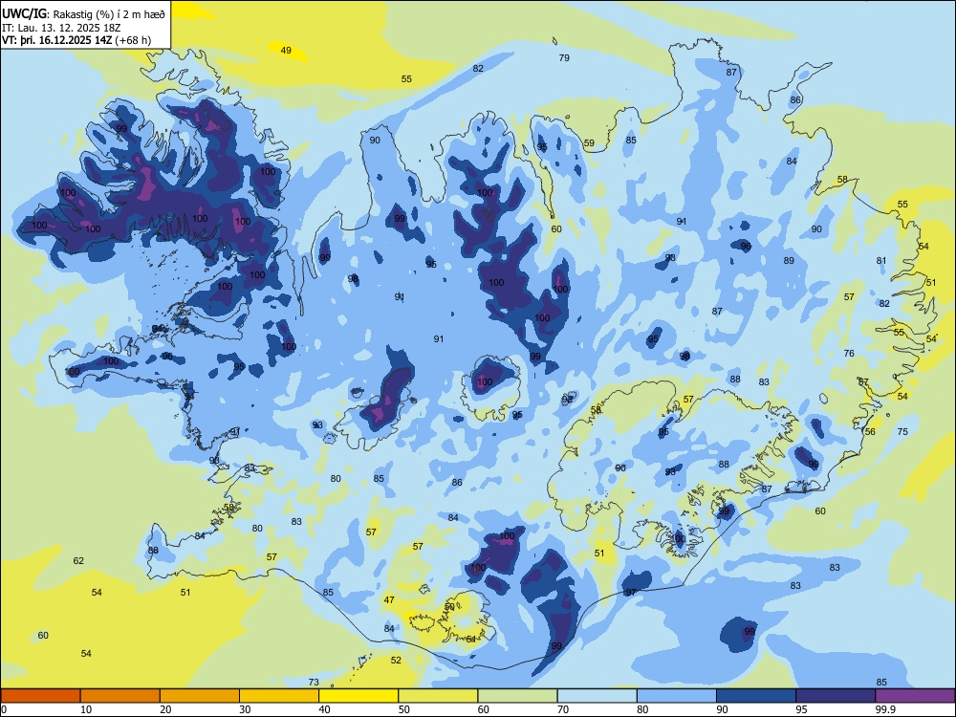Select the '30' legend scale label
This screenshot has width=956, height=717.
point(245,709)
